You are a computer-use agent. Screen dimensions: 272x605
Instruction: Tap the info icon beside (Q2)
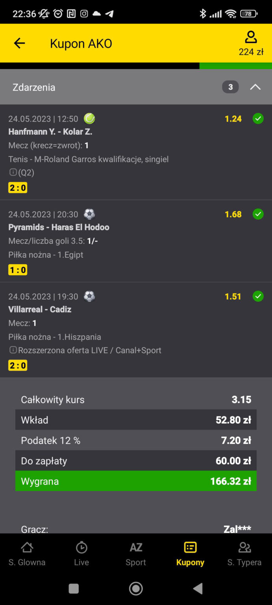click(13, 172)
